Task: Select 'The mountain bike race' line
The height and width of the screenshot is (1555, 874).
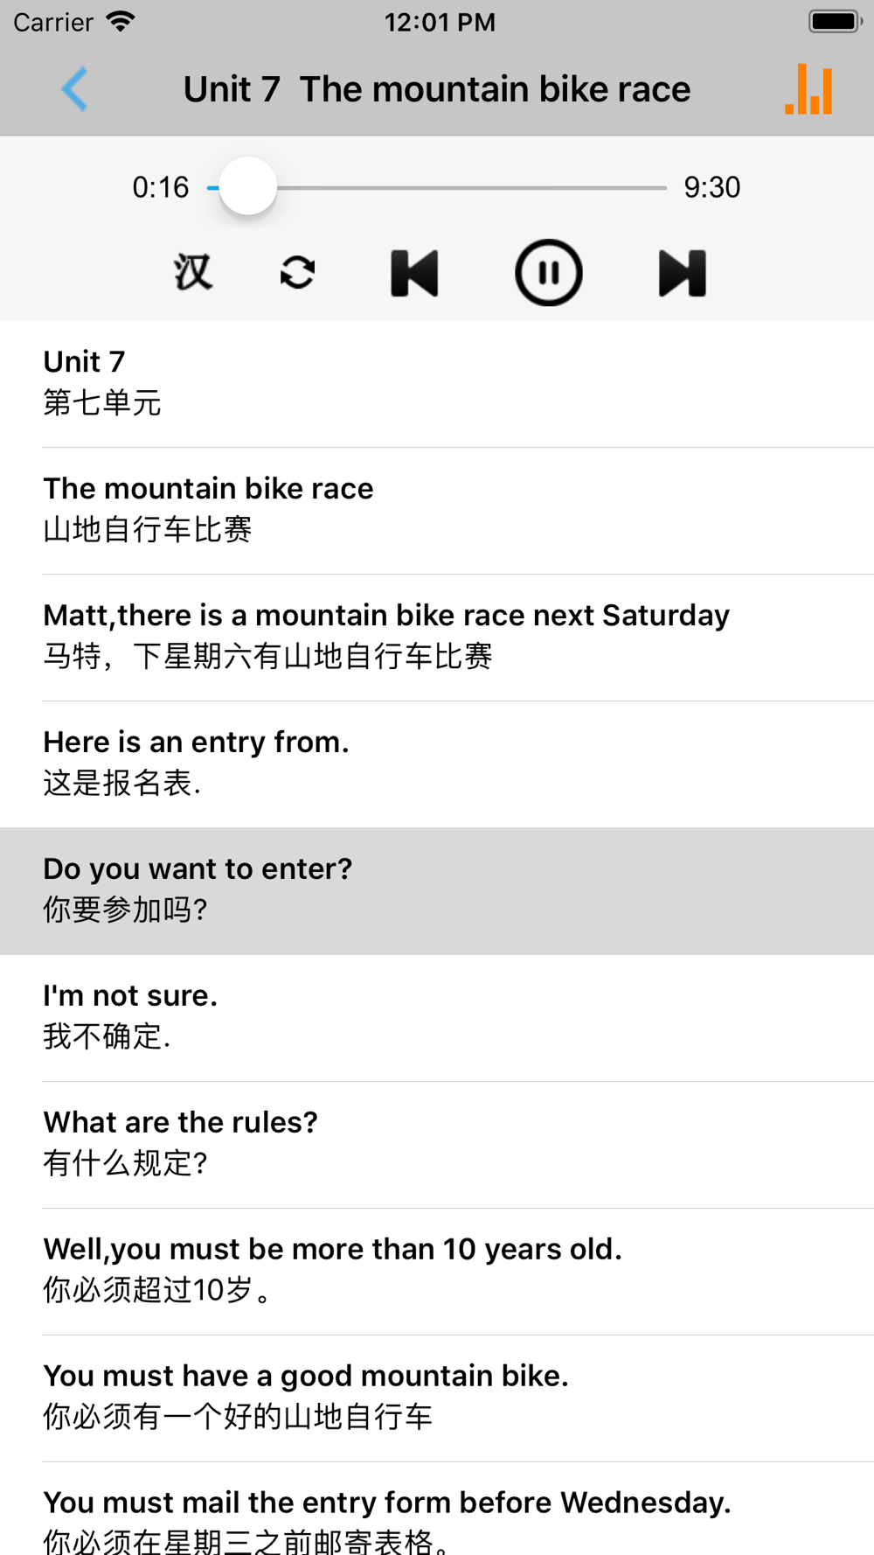Action: pos(437,511)
